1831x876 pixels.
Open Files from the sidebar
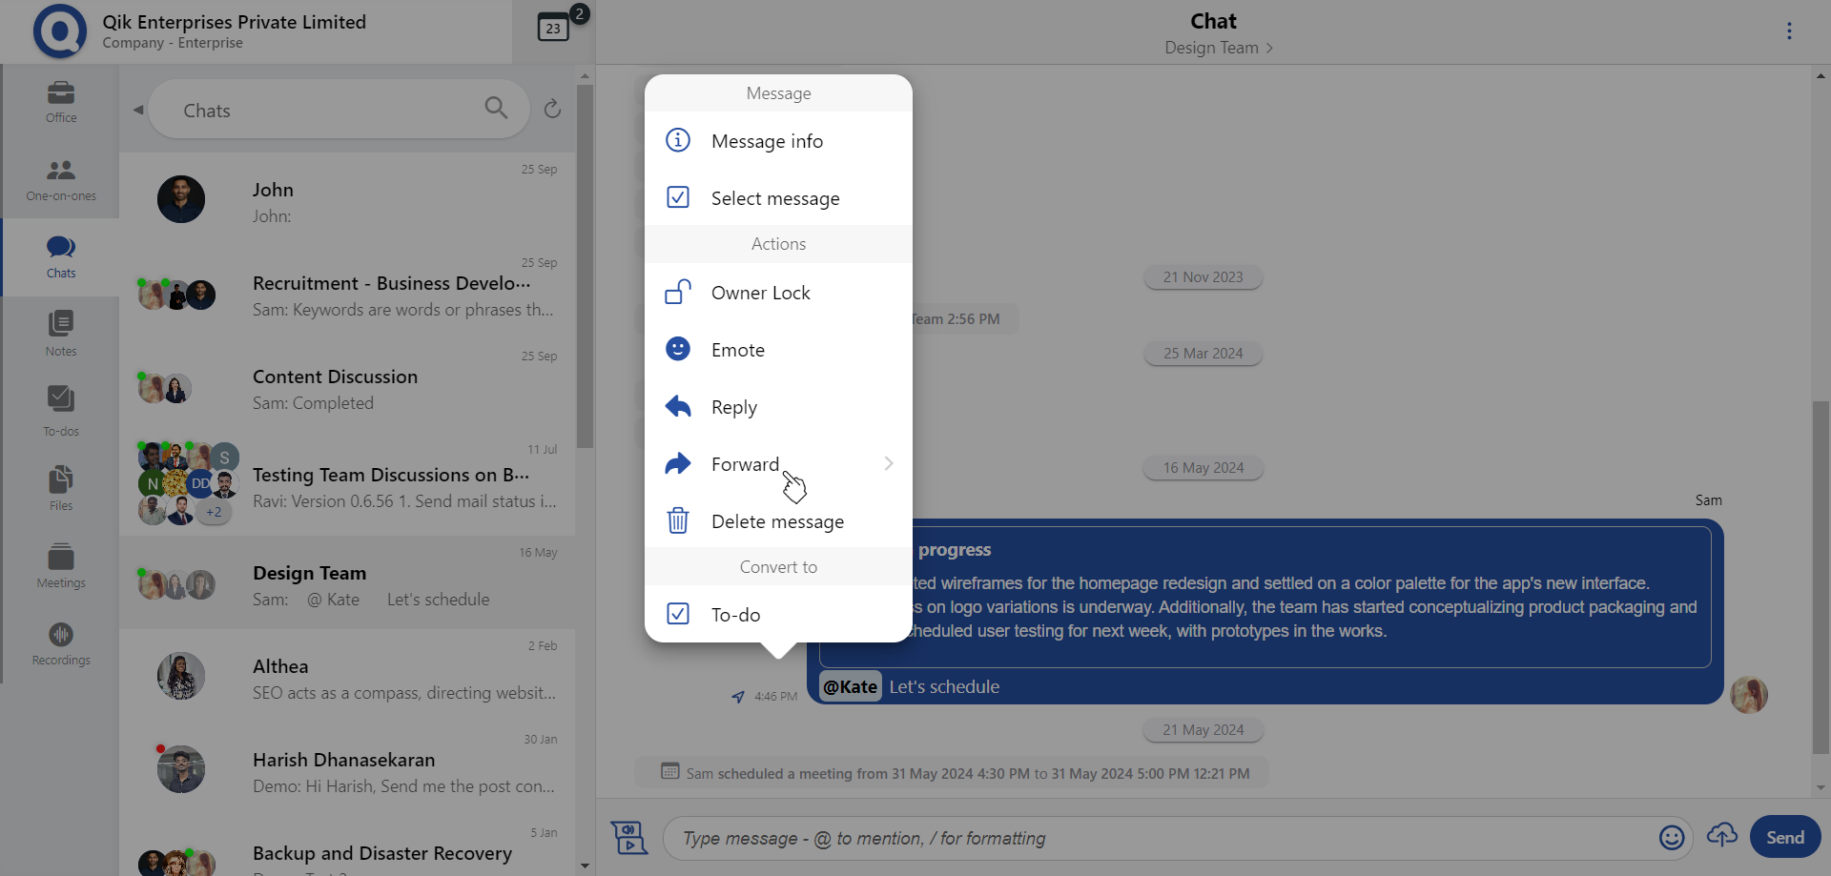[x=61, y=489]
